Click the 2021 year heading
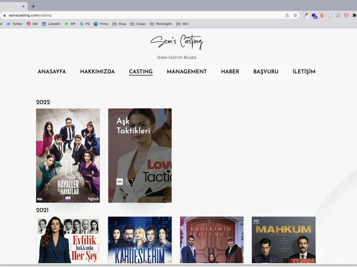Image resolution: width=357 pixels, height=267 pixels. 42,210
